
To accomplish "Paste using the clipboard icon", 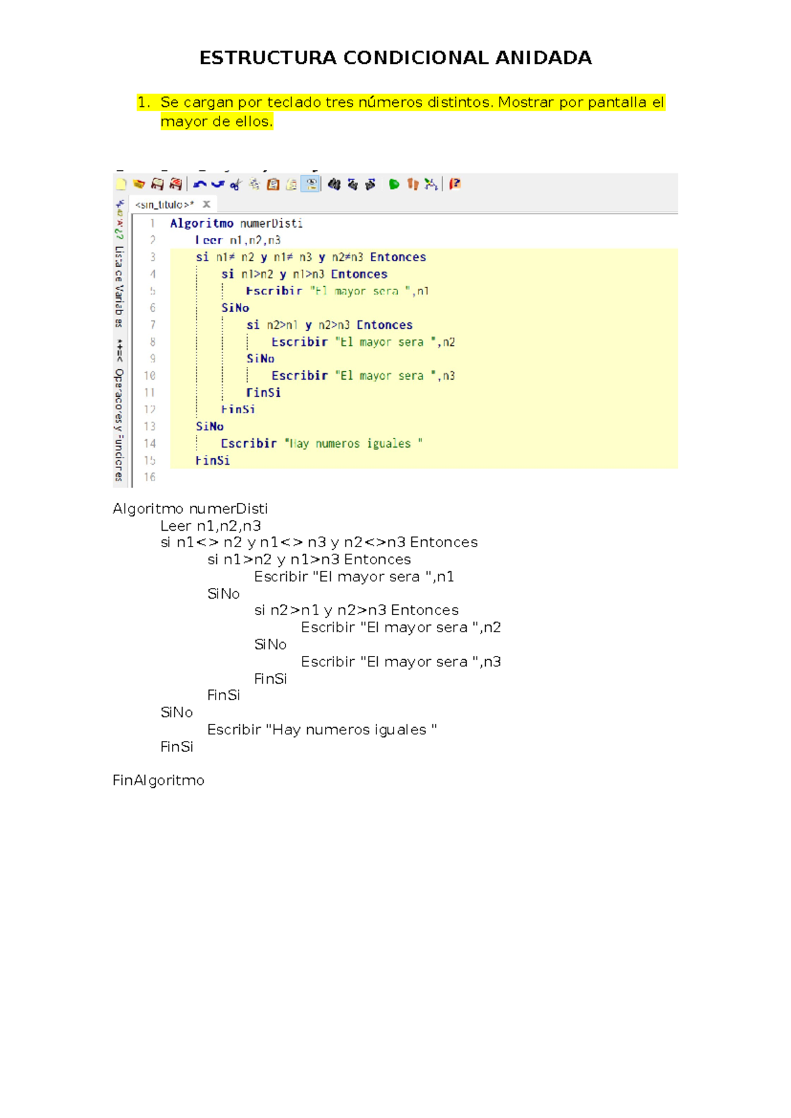I will (x=272, y=185).
